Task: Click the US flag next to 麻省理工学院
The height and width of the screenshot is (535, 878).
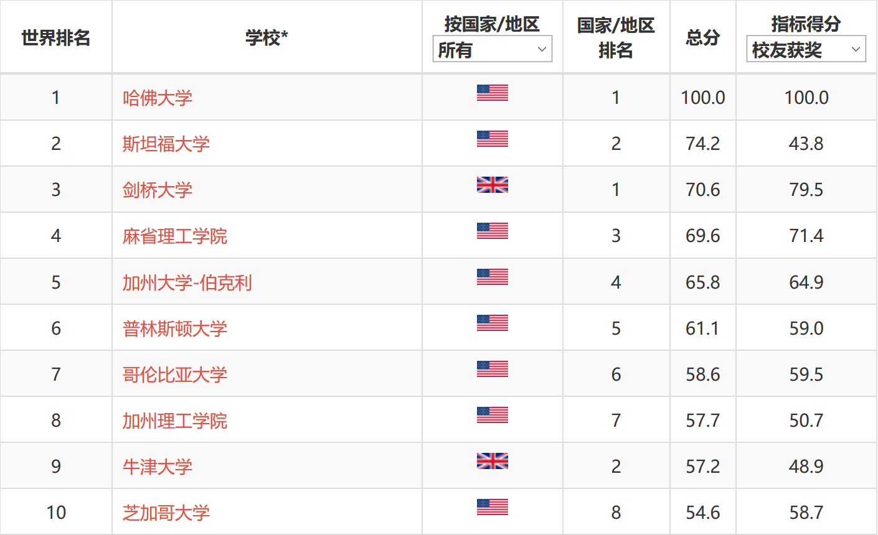Action: pos(492,231)
